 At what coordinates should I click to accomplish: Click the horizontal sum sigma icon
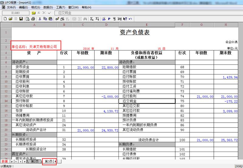pos(92,19)
